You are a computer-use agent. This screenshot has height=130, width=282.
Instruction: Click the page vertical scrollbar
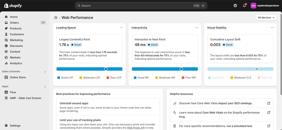[281, 54]
